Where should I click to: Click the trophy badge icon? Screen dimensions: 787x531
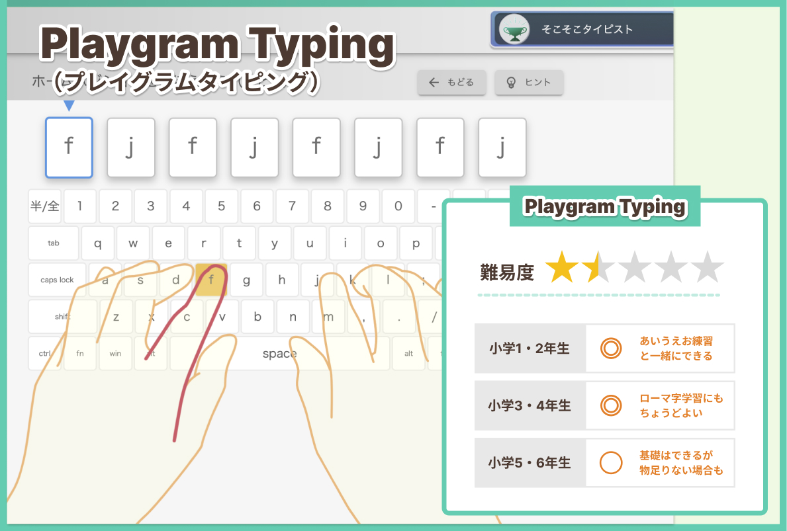click(514, 30)
